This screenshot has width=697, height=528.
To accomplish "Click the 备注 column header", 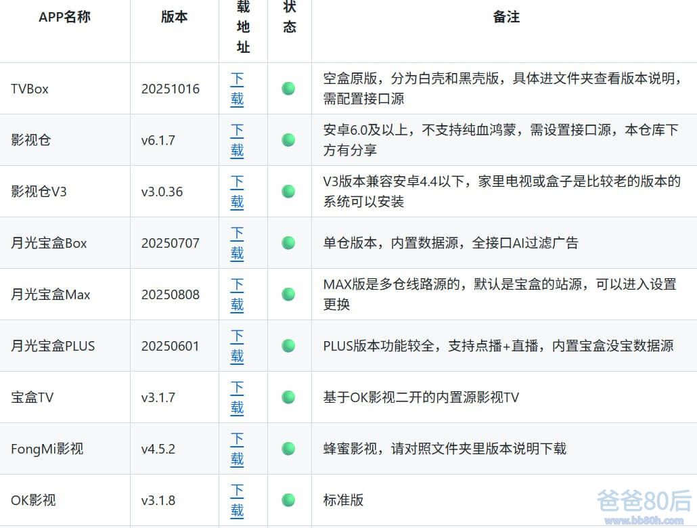I will (x=506, y=18).
